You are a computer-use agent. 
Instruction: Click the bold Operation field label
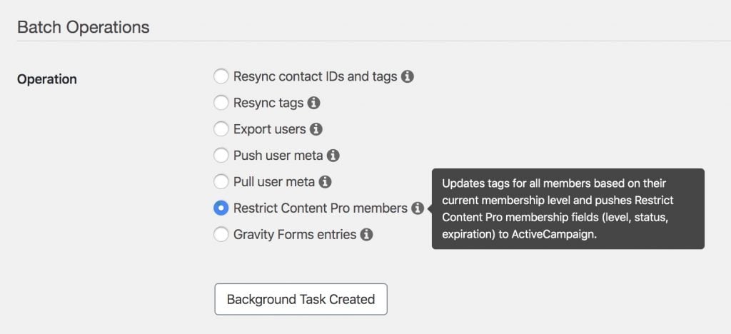47,79
